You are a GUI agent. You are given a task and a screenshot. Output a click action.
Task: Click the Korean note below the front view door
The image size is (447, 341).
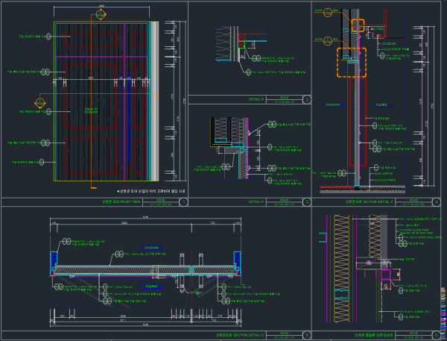coord(151,191)
